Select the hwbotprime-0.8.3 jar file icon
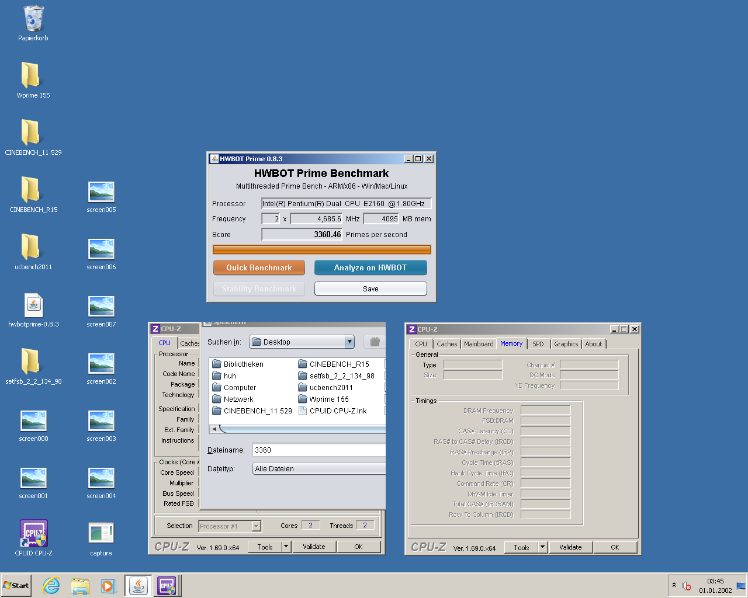 [x=33, y=309]
